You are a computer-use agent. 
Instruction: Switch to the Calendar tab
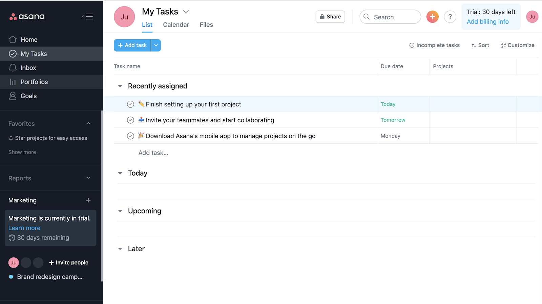pyautogui.click(x=176, y=25)
